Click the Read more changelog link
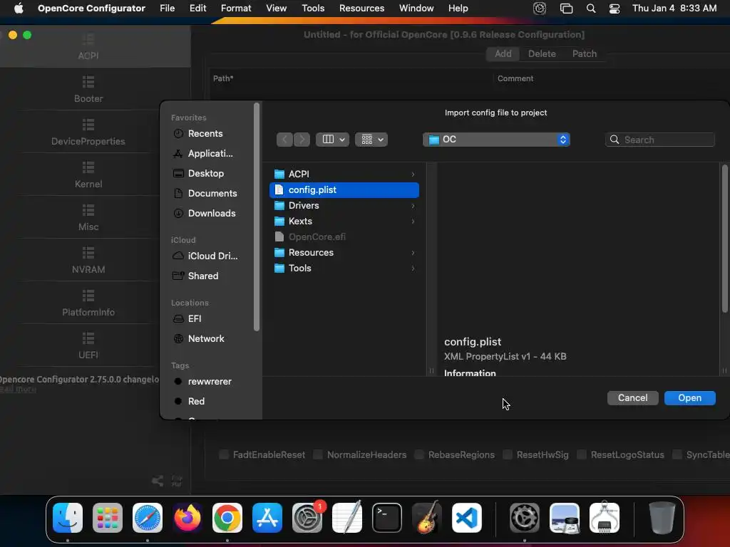This screenshot has width=730, height=547. click(18, 389)
